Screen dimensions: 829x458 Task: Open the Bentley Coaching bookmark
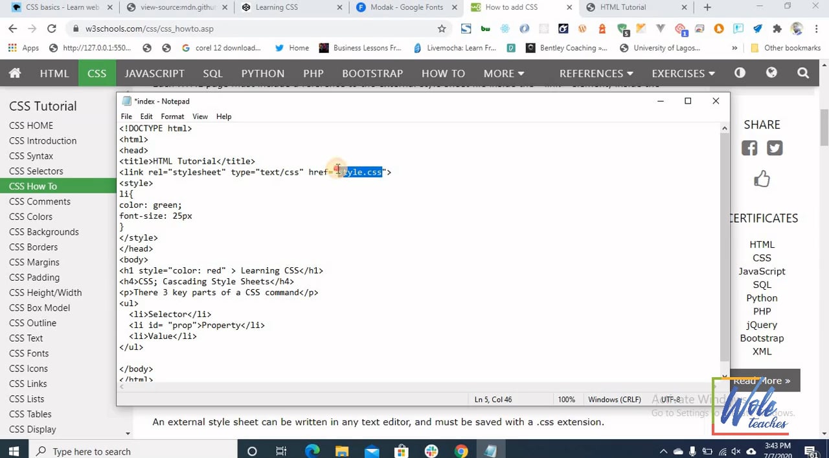click(567, 48)
